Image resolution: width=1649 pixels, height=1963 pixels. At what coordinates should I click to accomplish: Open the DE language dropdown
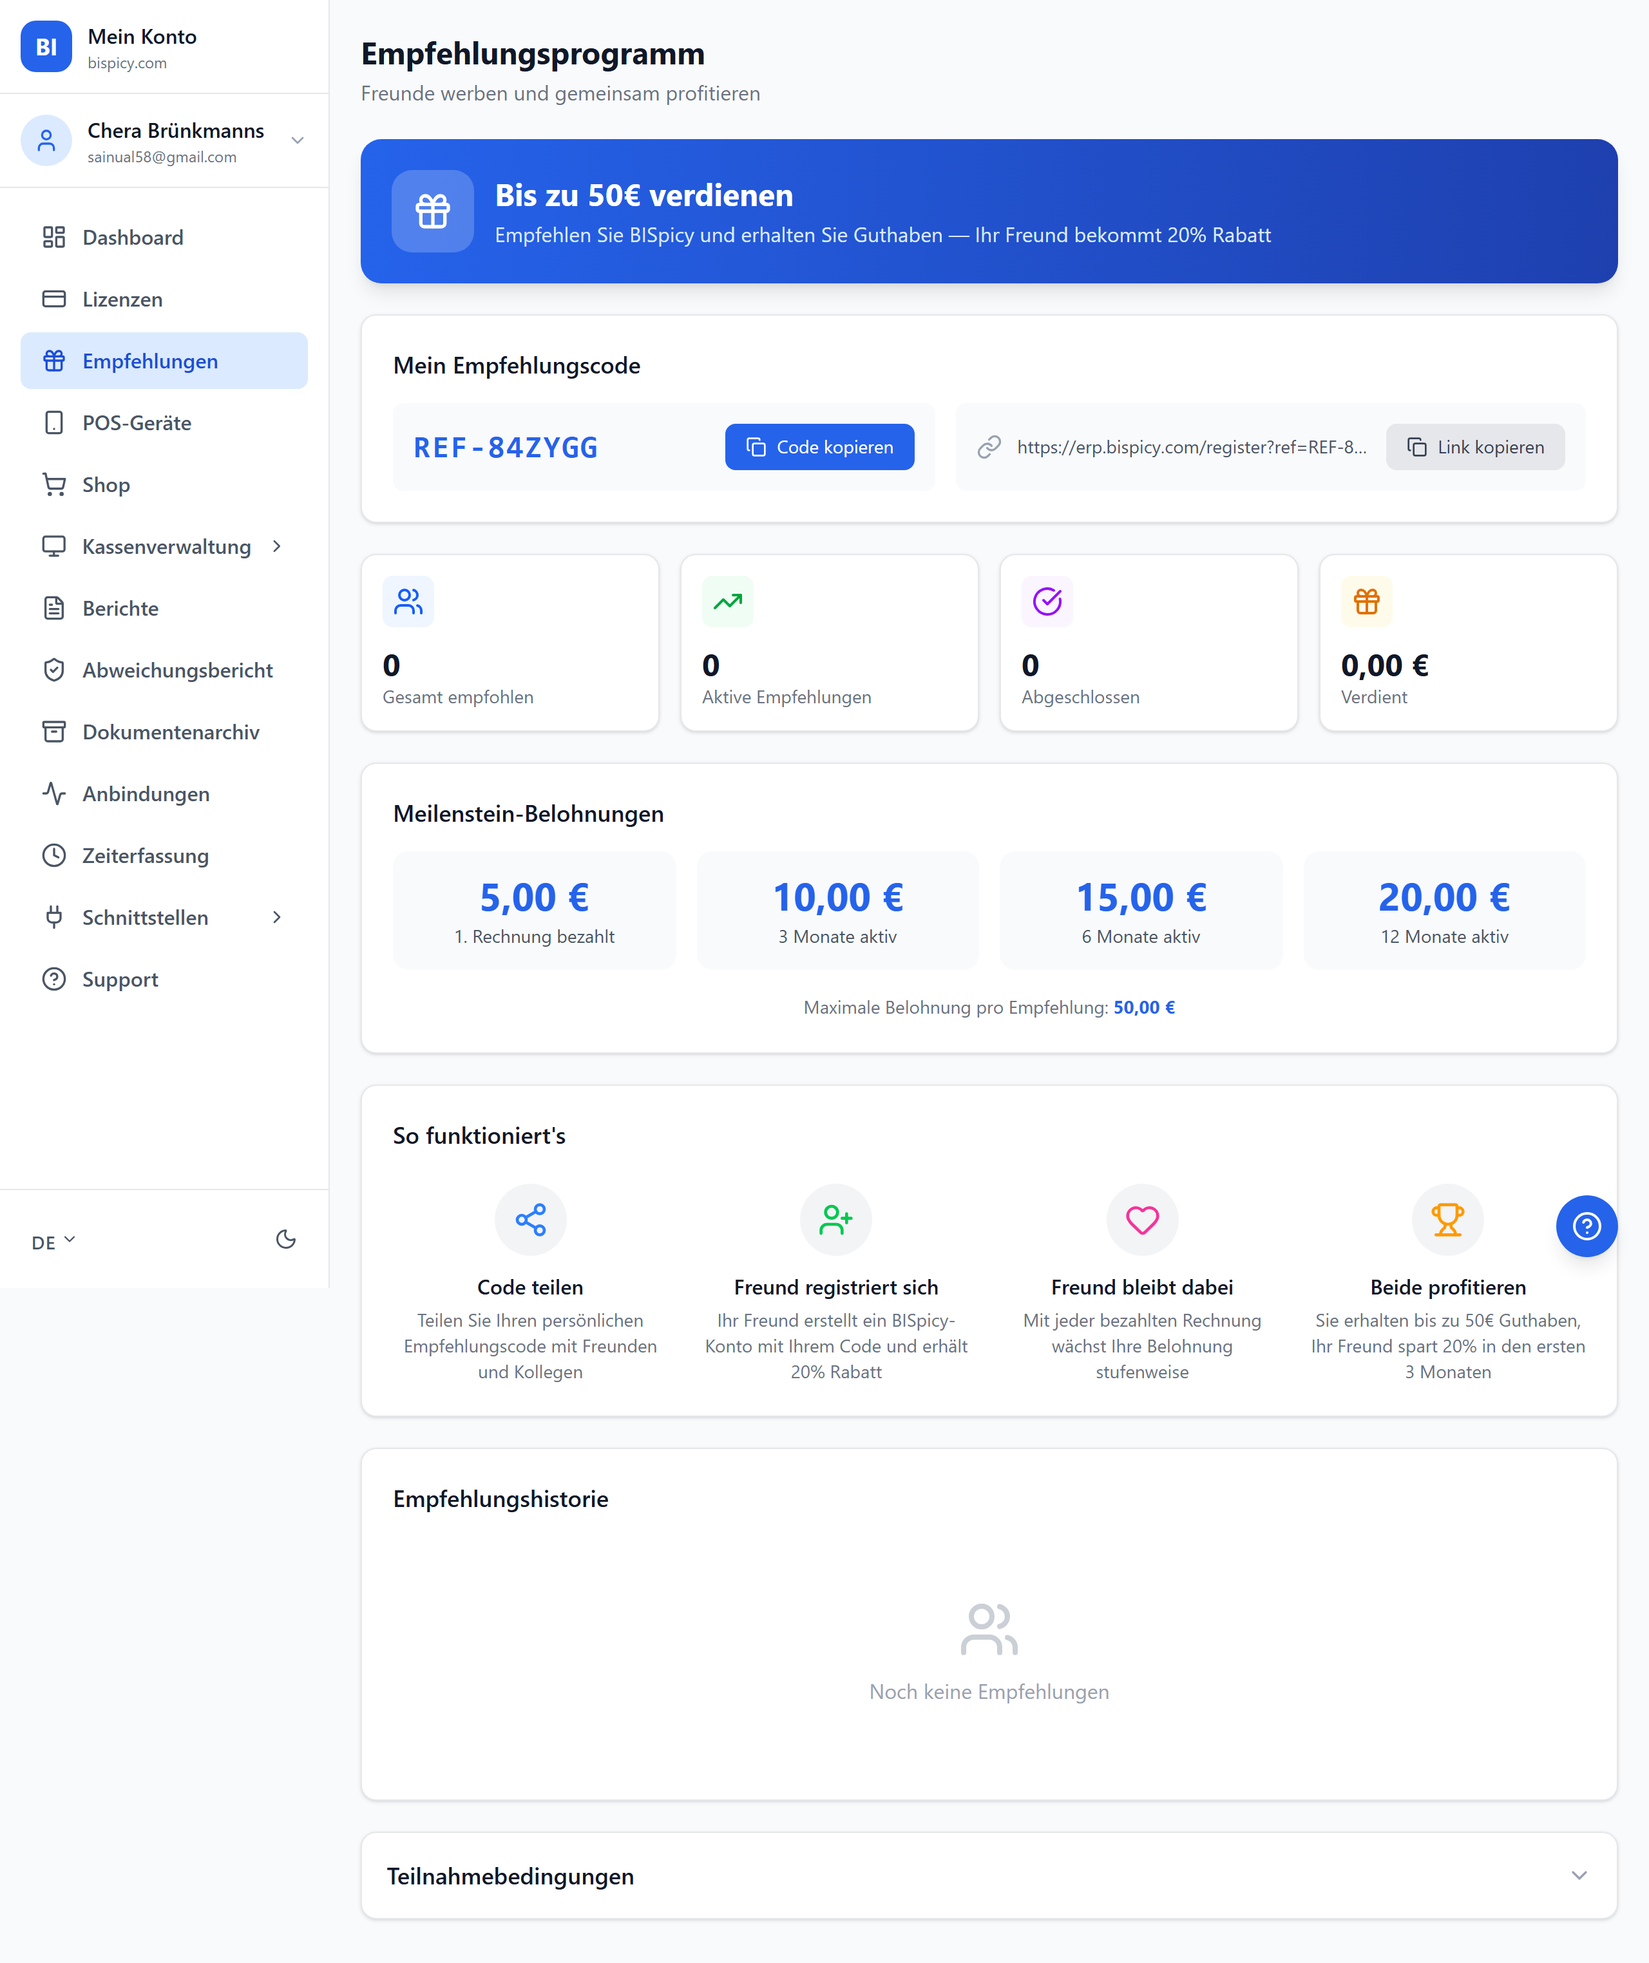pyautogui.click(x=53, y=1242)
